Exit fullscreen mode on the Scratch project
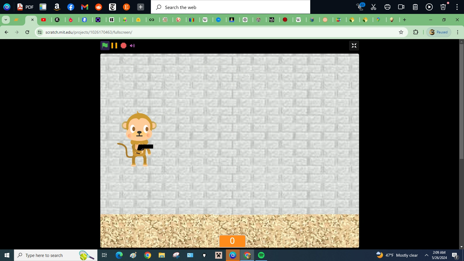The width and height of the screenshot is (464, 261). (354, 46)
